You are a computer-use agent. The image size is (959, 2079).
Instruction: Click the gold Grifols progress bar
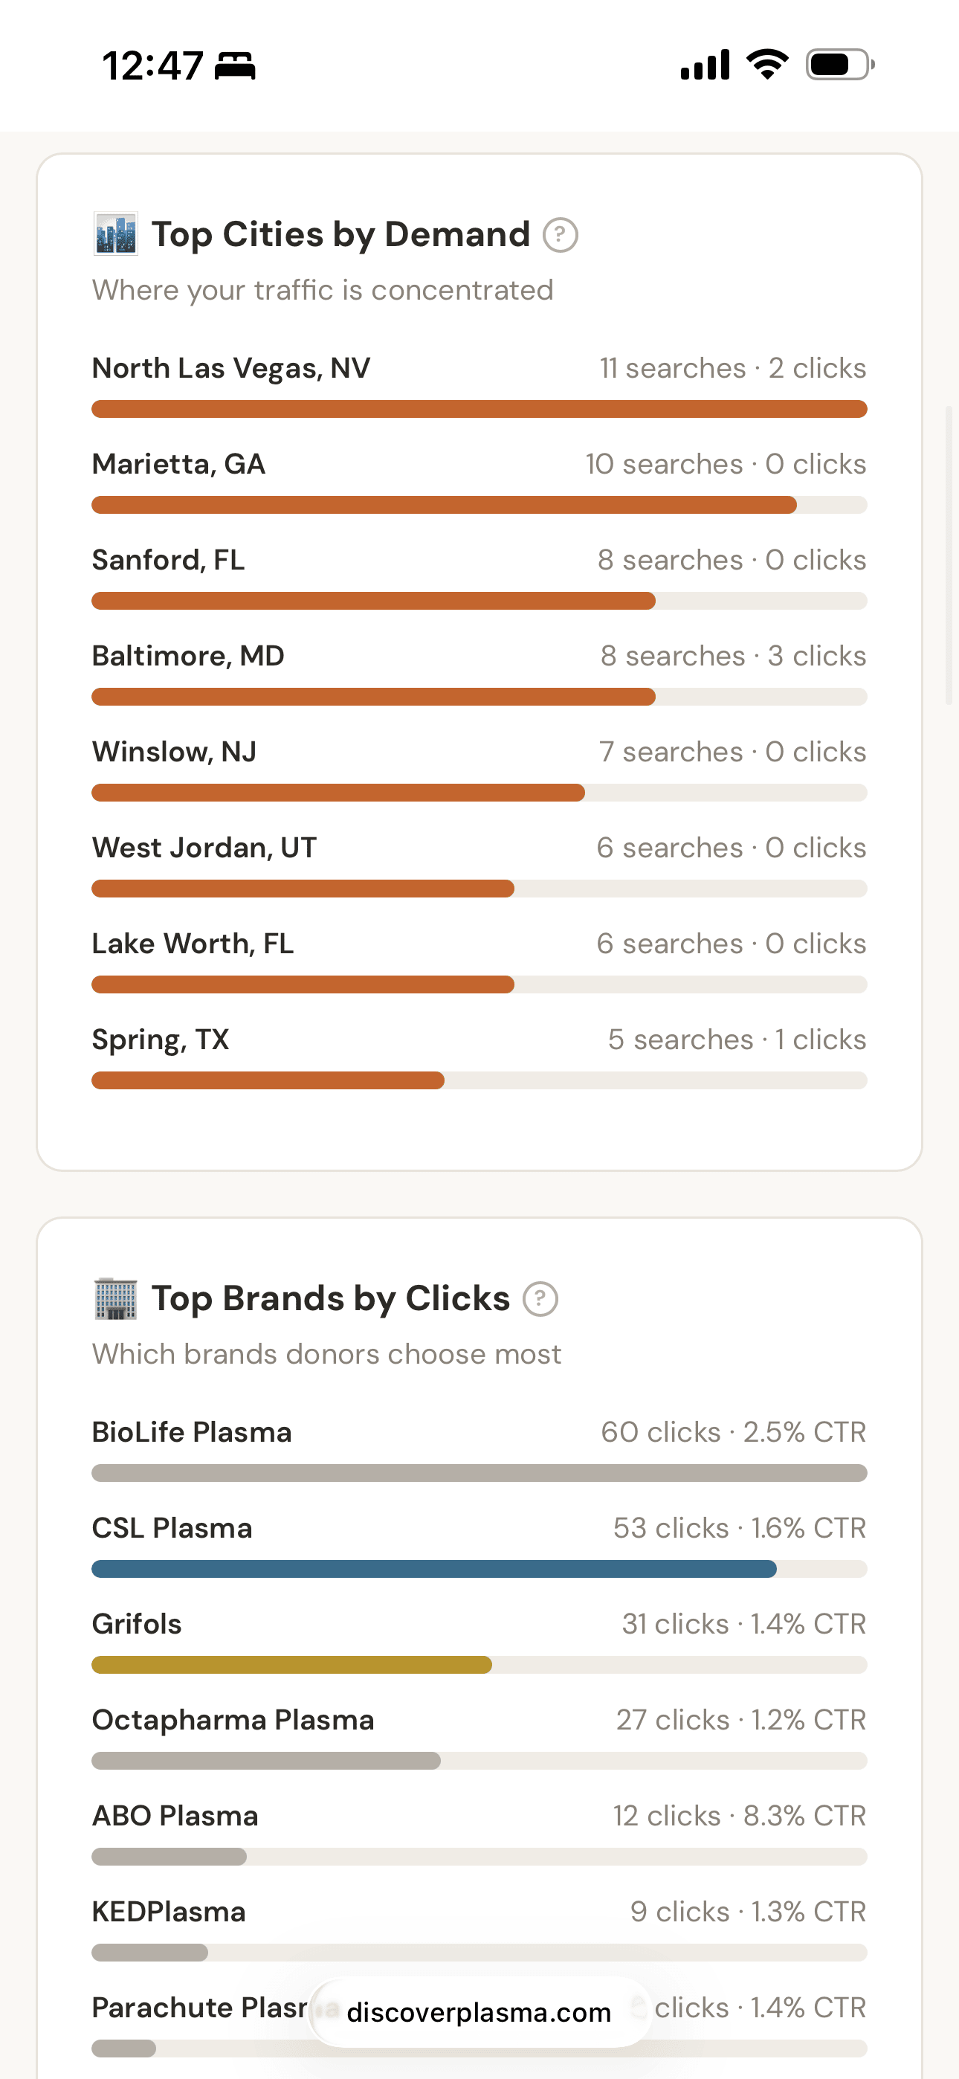pos(291,1665)
